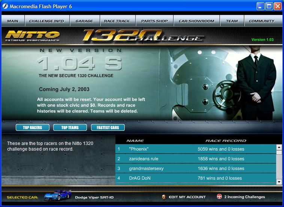Screen dimensions: 284x207
Task: Click the Flash Player icon in title bar
Action: pos(5,6)
